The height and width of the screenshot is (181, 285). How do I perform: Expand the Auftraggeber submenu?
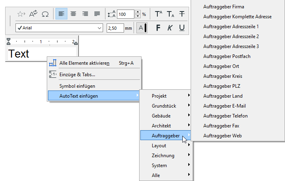166,135
